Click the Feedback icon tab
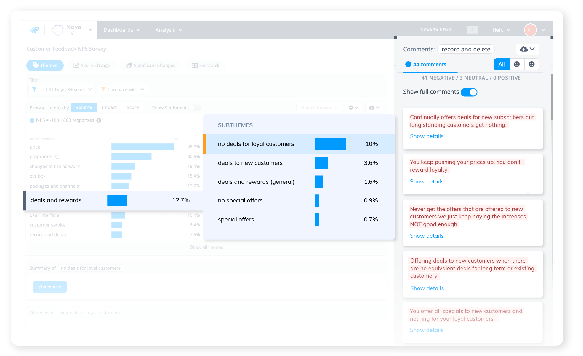583x356 pixels. click(x=205, y=65)
